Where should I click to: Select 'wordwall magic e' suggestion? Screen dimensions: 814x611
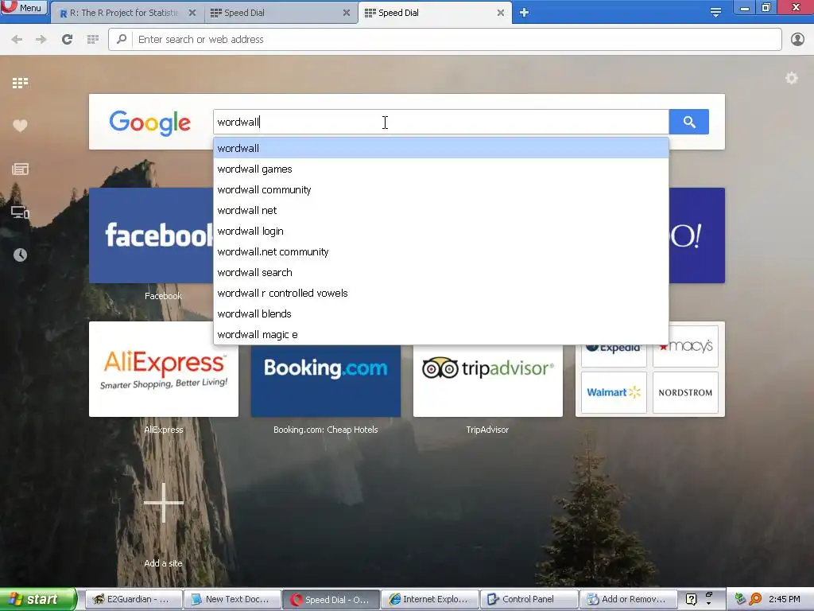click(x=440, y=335)
